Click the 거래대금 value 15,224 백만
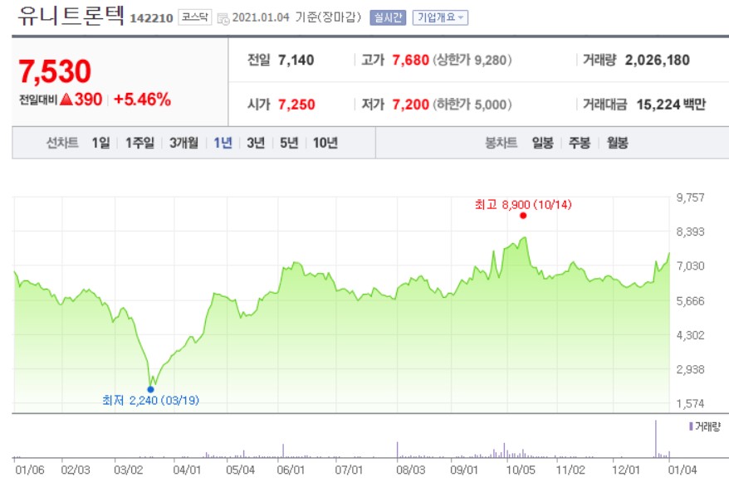 [671, 105]
